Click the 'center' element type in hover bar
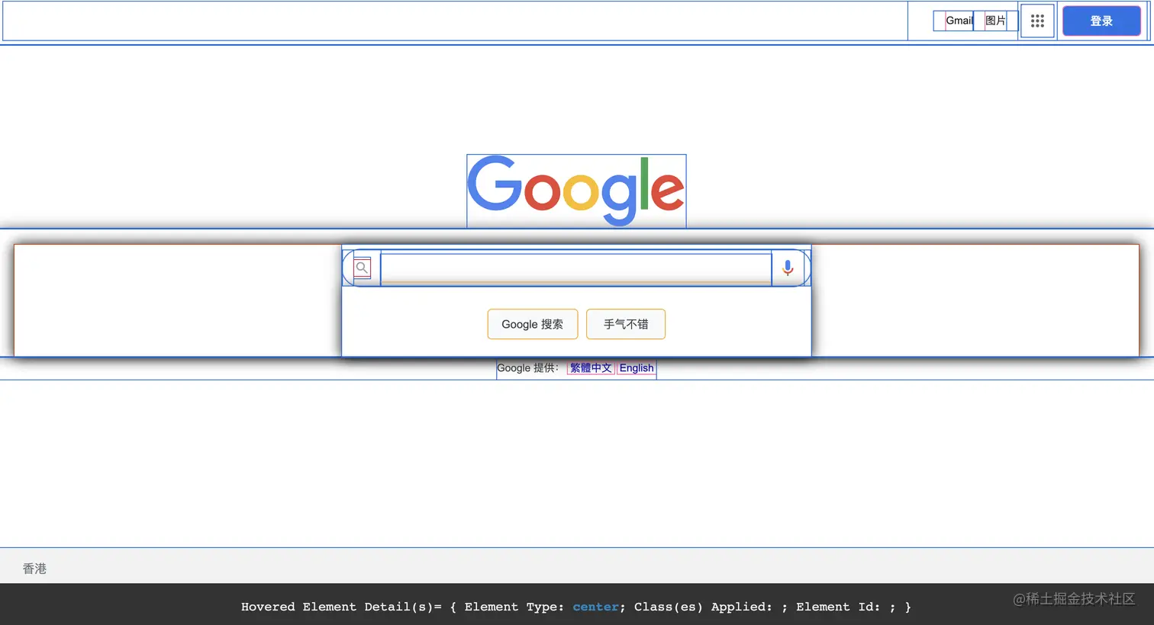This screenshot has width=1154, height=625. click(x=596, y=607)
